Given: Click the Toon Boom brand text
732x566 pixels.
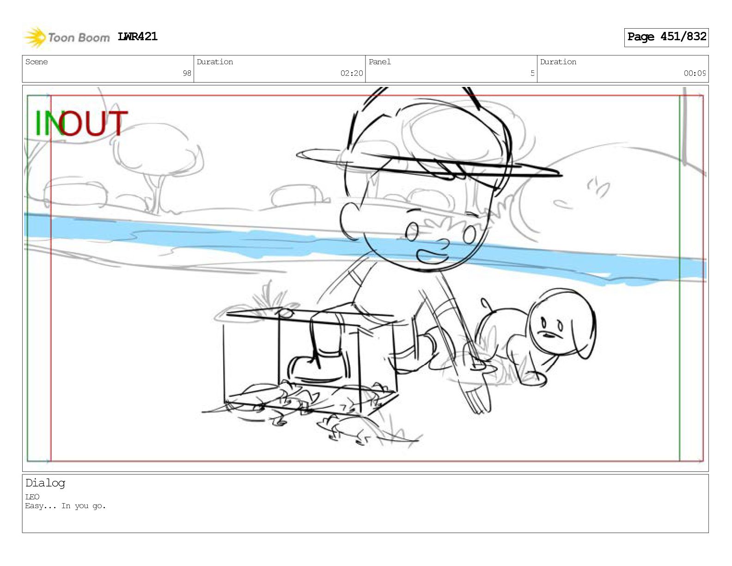Looking at the screenshot, I should click(79, 38).
